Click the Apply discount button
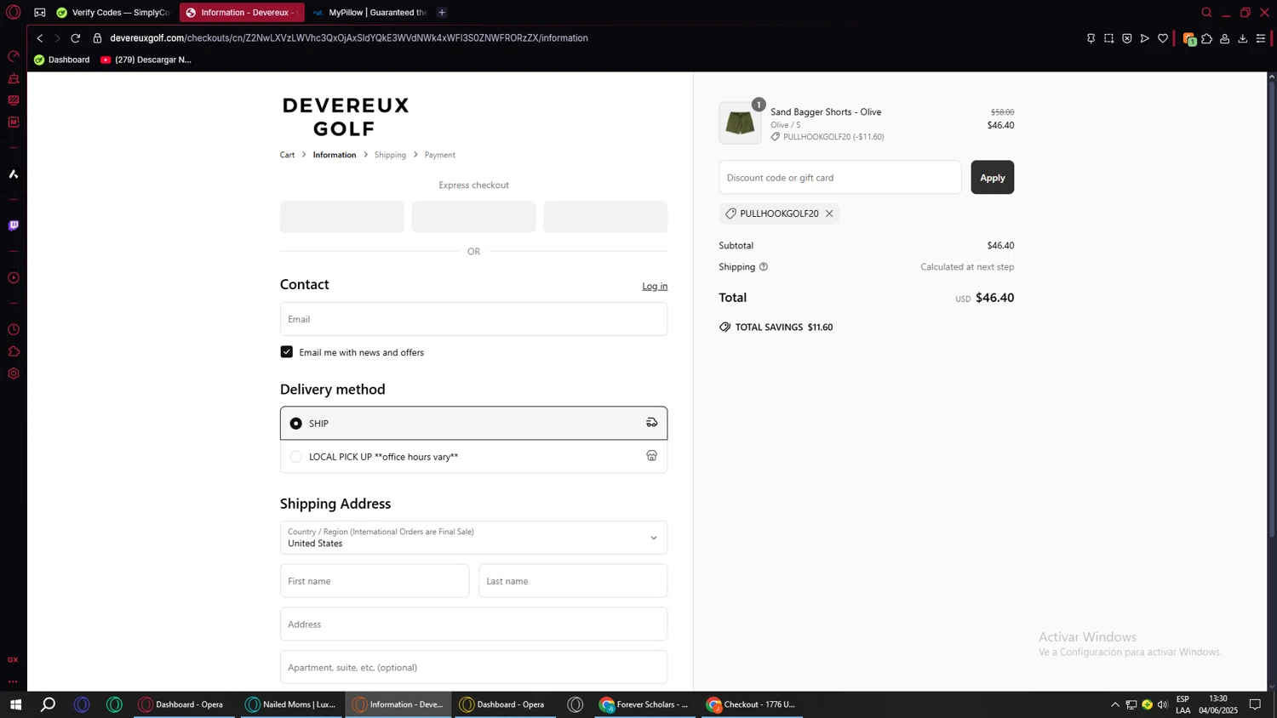1277x718 pixels. click(992, 177)
